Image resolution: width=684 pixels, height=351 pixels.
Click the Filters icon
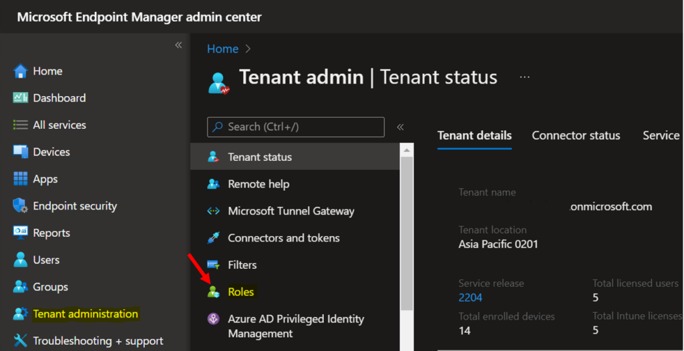pyautogui.click(x=213, y=265)
